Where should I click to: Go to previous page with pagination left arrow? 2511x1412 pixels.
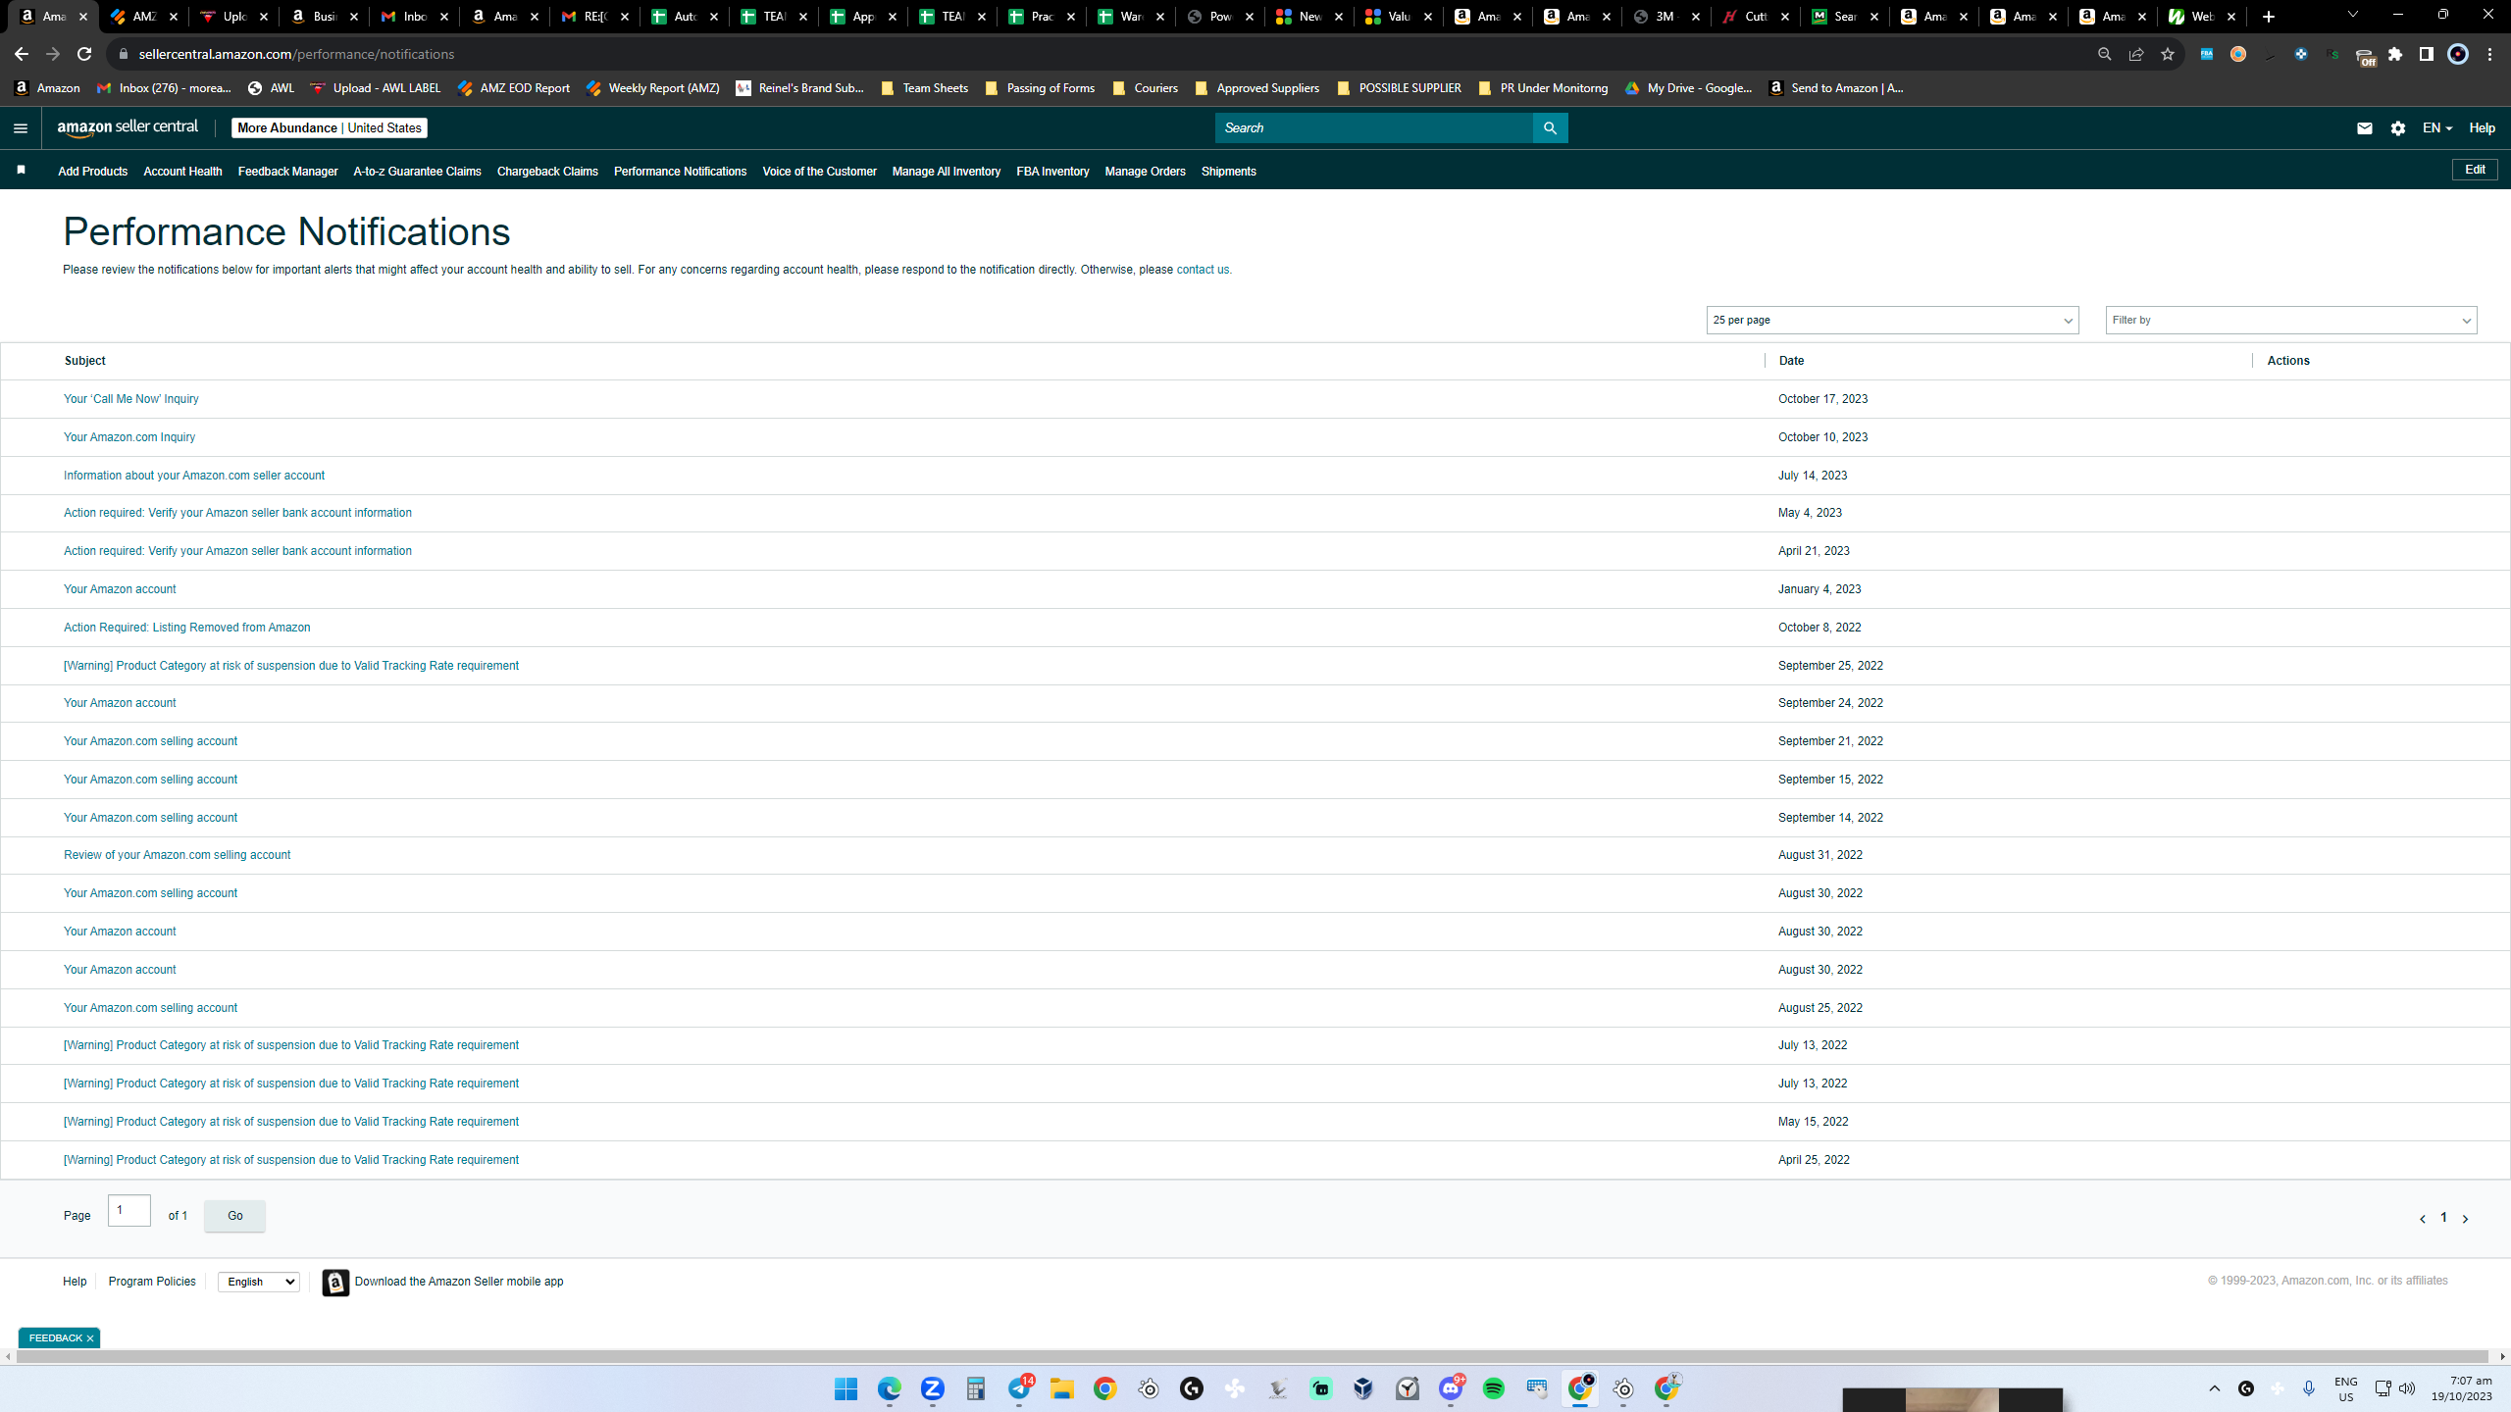2422,1219
